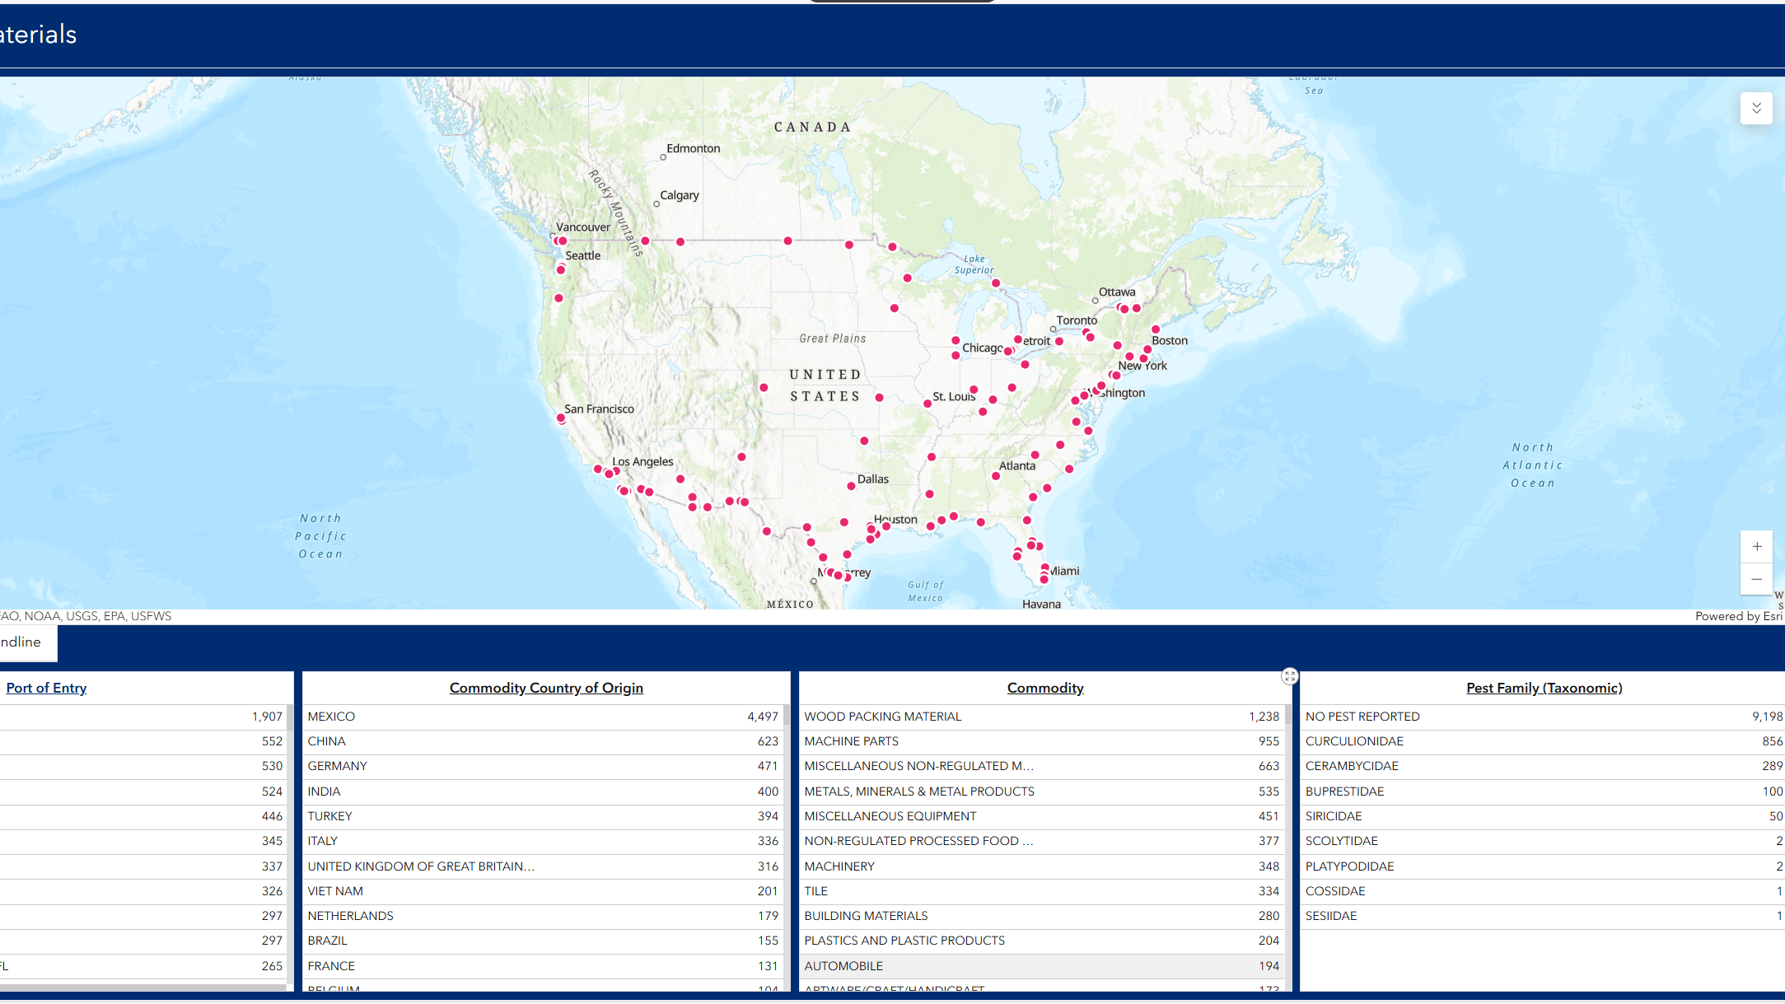Click the map zoom in plus button
The image size is (1785, 1004).
pyautogui.click(x=1756, y=547)
